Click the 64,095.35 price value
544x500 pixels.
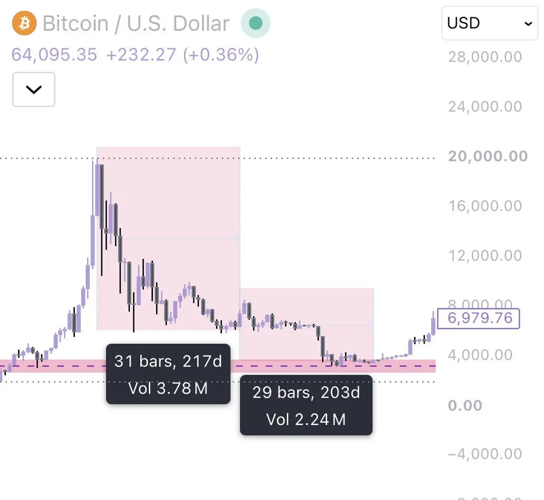[x=54, y=54]
